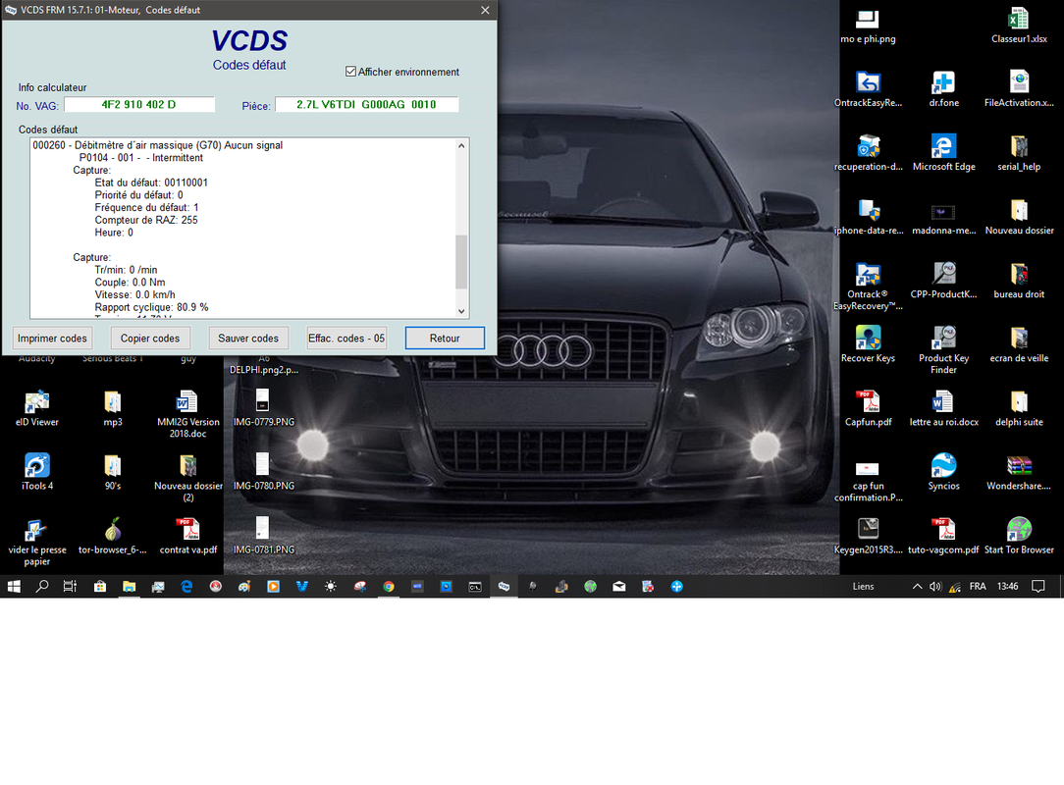Show hidden system tray icons chevron

(917, 586)
